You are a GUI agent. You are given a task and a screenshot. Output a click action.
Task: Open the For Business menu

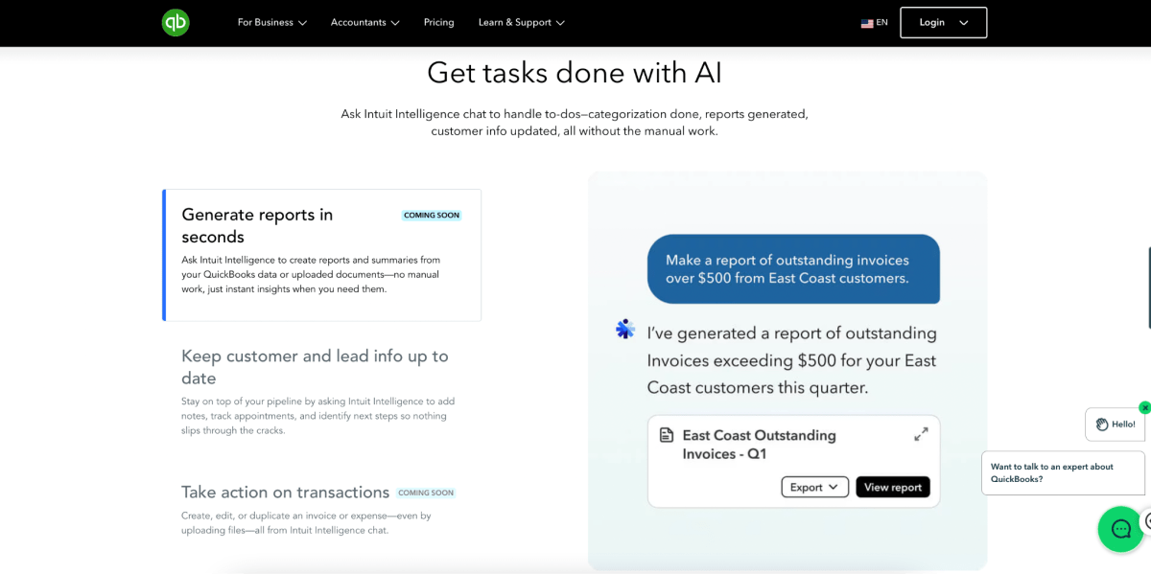272,23
